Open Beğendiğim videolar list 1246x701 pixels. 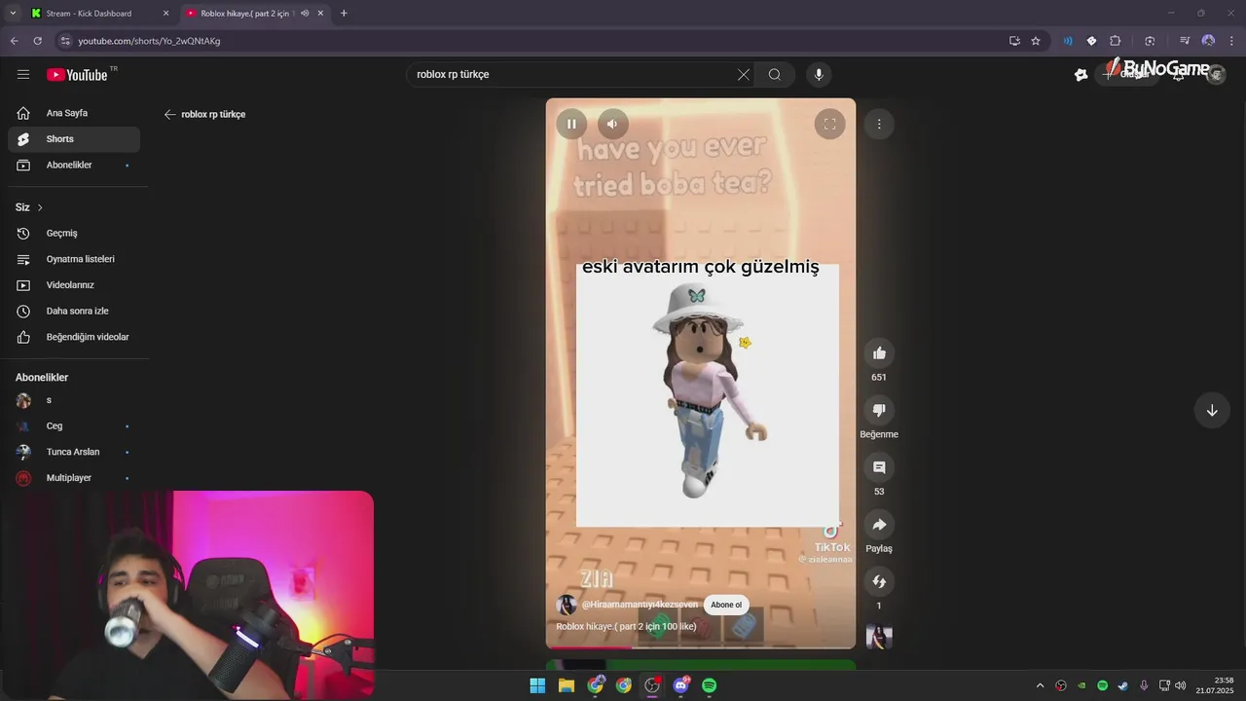click(74, 337)
